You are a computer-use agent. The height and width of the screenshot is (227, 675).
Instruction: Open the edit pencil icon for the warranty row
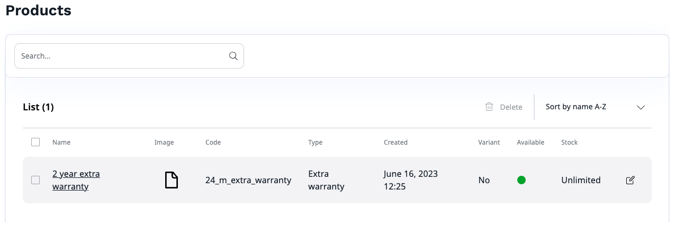(630, 180)
